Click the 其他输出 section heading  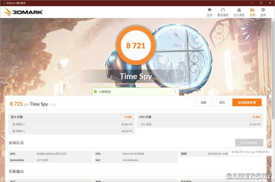(x=16, y=171)
